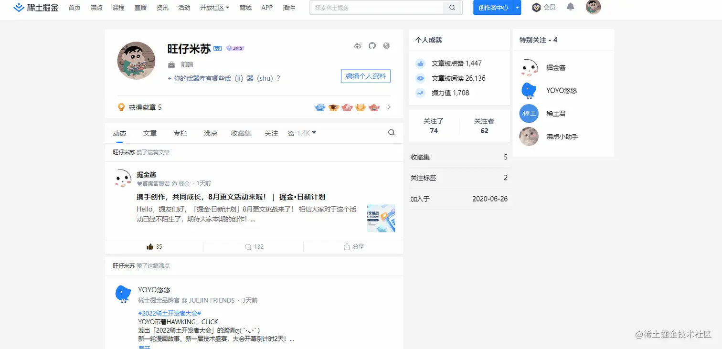The height and width of the screenshot is (349, 722).
Task: Click the 文章被点赞 thumbs-up icon
Action: pos(420,63)
